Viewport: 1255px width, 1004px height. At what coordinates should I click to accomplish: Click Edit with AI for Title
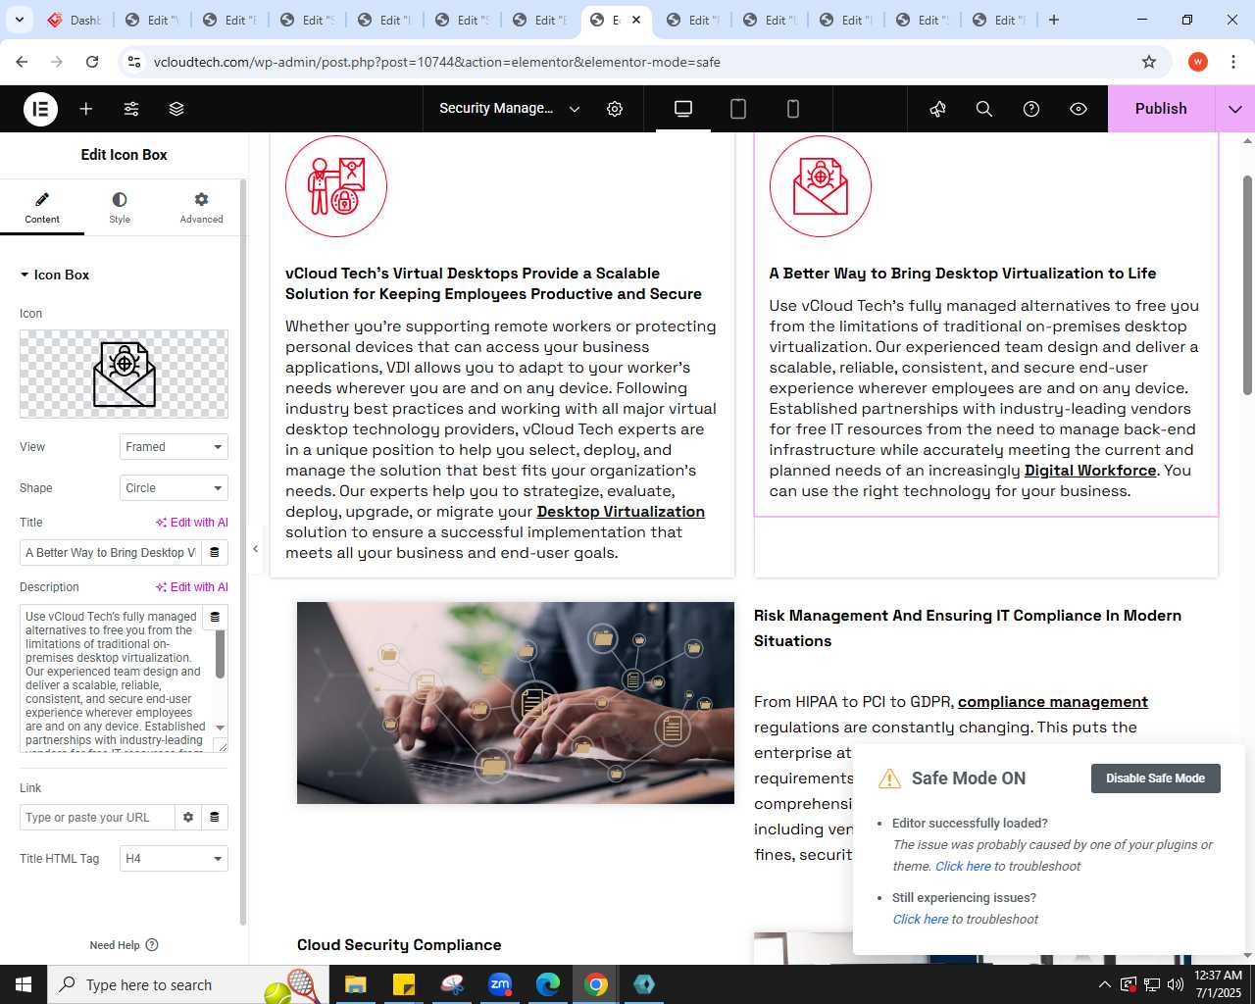pyautogui.click(x=192, y=523)
